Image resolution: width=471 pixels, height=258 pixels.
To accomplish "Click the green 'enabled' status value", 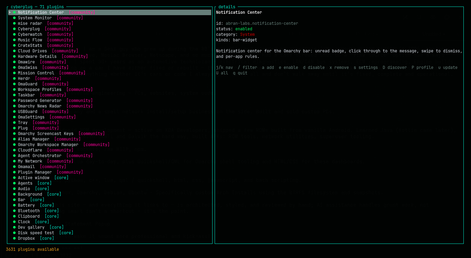I will (x=244, y=29).
